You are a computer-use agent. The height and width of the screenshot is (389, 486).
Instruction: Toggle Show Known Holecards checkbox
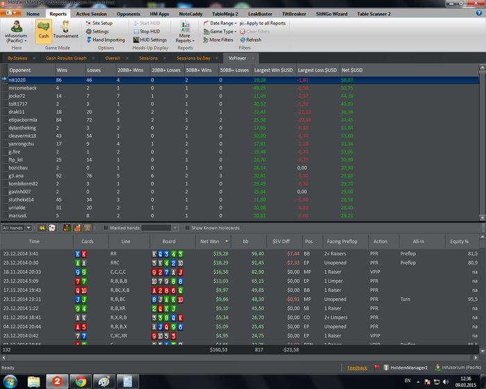[187, 228]
